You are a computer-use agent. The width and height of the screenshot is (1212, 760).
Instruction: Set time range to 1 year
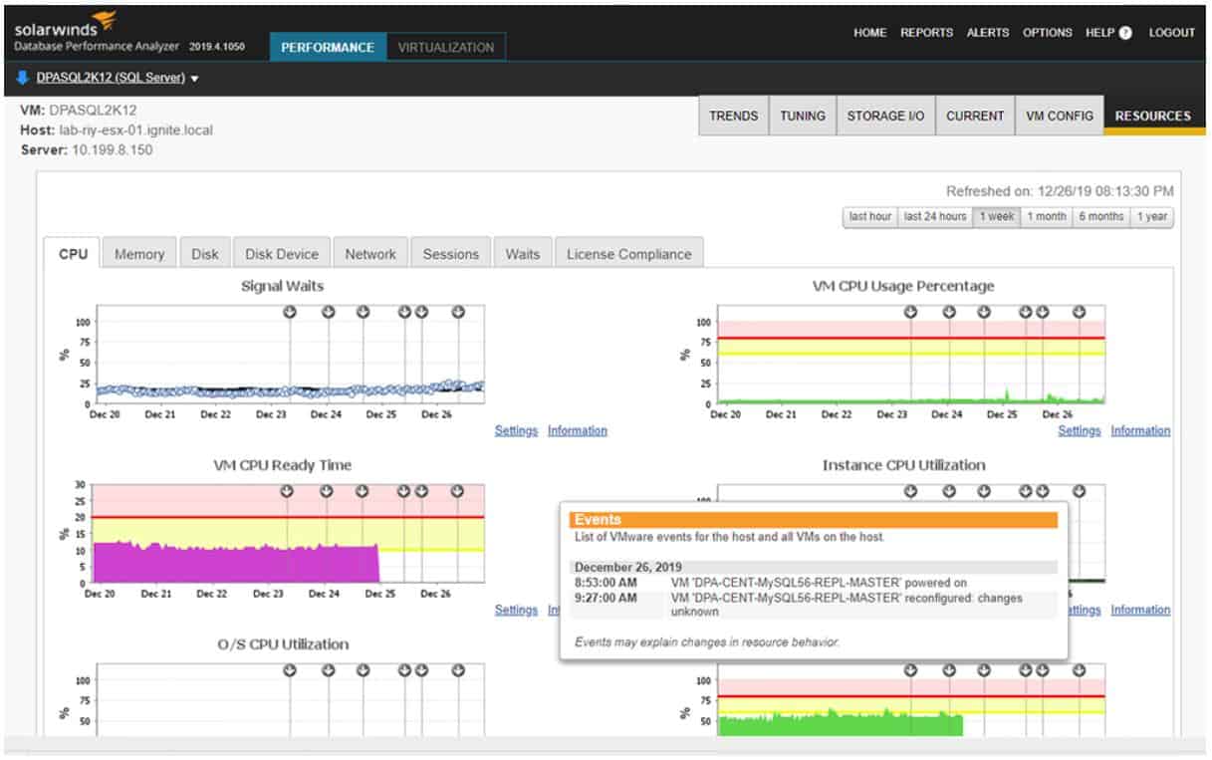click(1151, 216)
